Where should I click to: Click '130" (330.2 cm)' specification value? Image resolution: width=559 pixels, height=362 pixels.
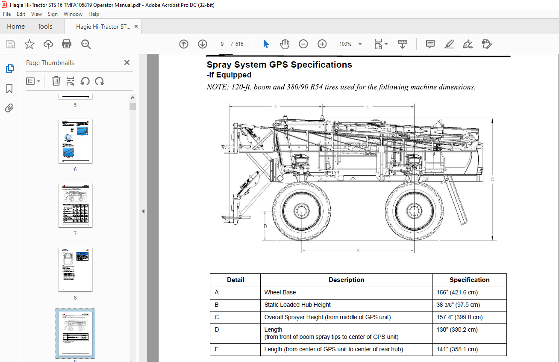coord(457,330)
